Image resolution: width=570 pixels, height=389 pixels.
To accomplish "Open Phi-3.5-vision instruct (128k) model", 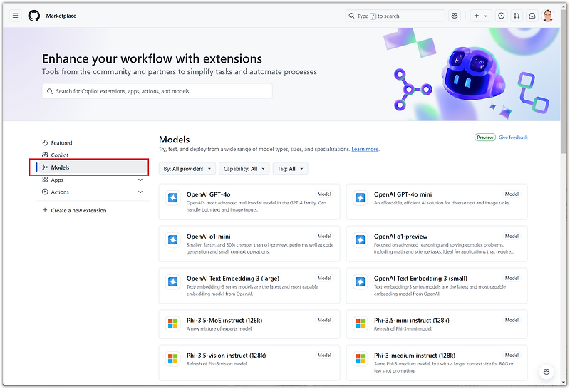I will point(249,363).
